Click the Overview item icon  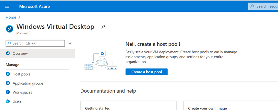tap(8, 53)
